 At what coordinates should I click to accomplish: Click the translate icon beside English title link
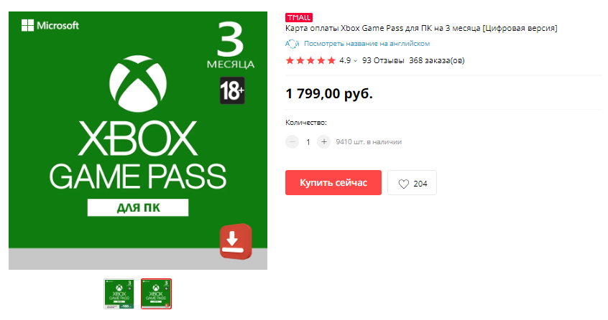click(x=292, y=44)
